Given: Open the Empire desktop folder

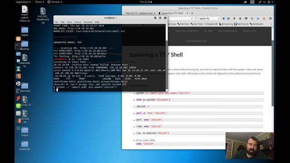Looking at the screenshot, I should pos(24,132).
